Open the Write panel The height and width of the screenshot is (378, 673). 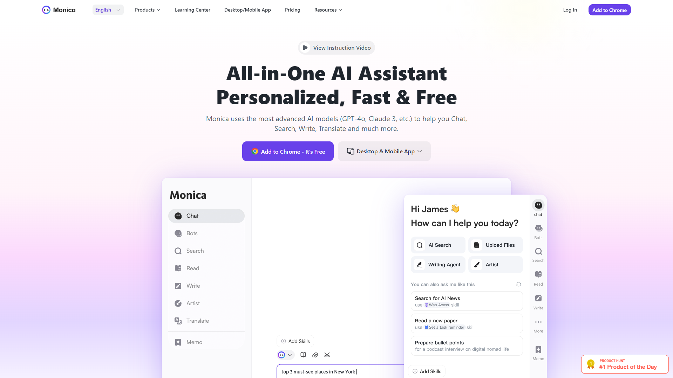(193, 285)
